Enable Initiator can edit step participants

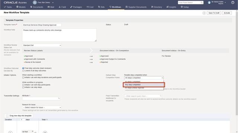tap(23, 85)
